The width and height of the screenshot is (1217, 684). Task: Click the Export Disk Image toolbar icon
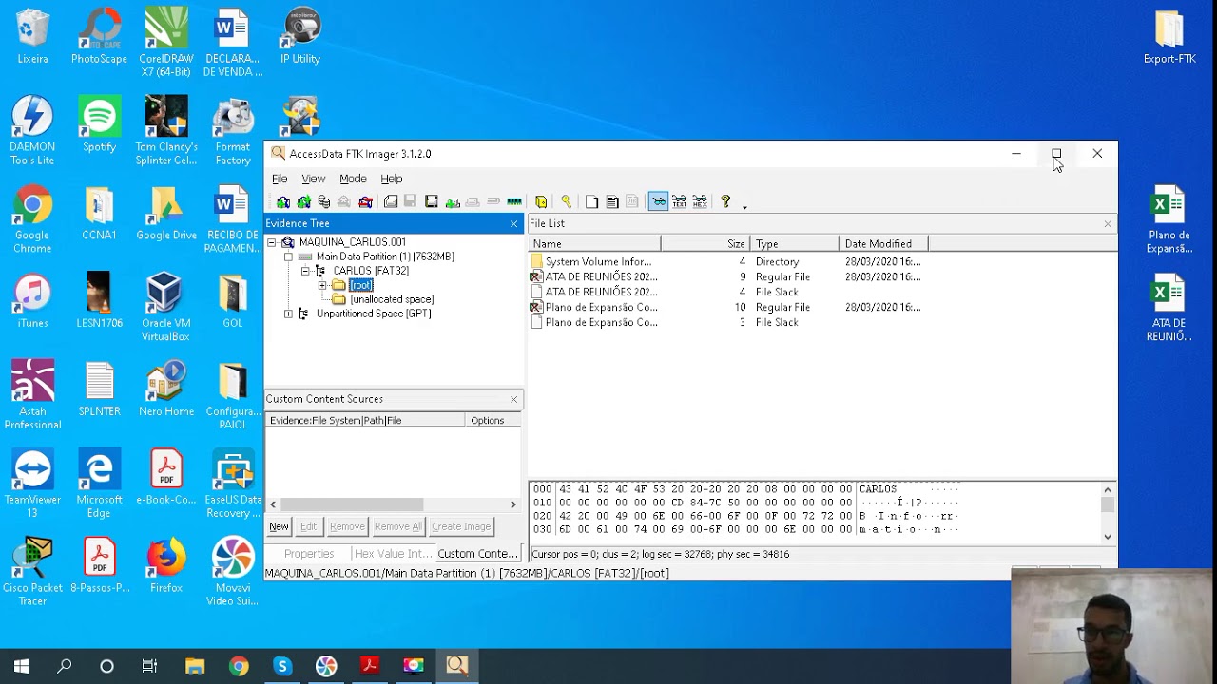tap(410, 201)
